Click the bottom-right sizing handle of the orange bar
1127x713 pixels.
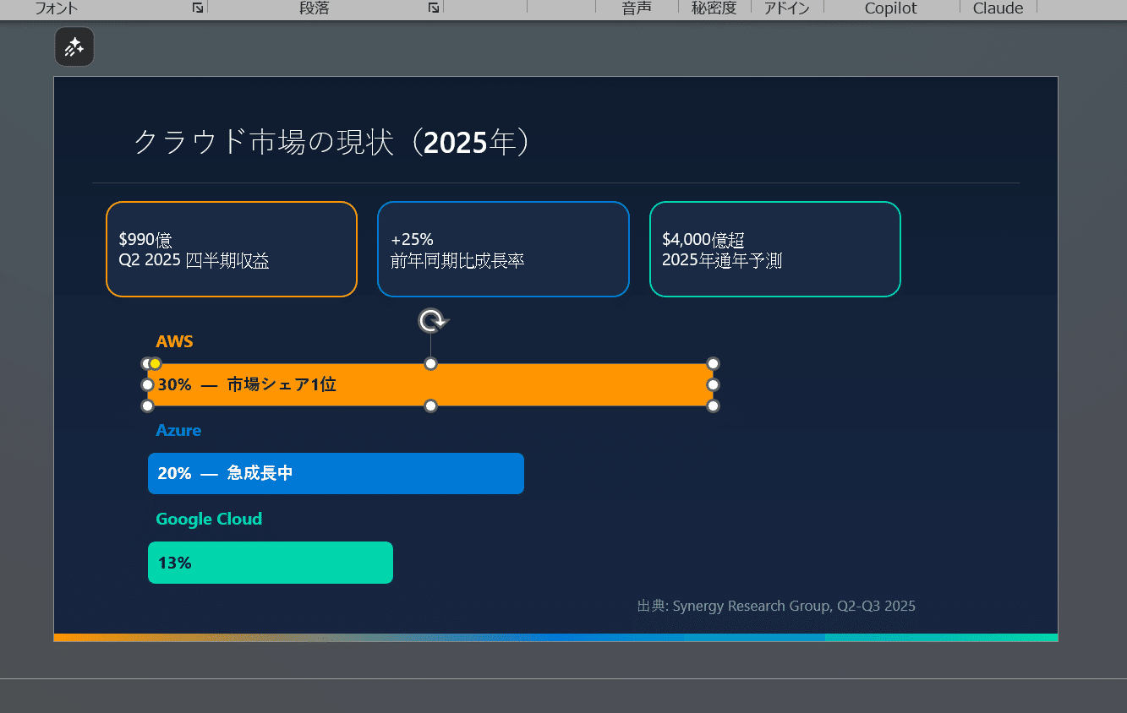(x=713, y=406)
